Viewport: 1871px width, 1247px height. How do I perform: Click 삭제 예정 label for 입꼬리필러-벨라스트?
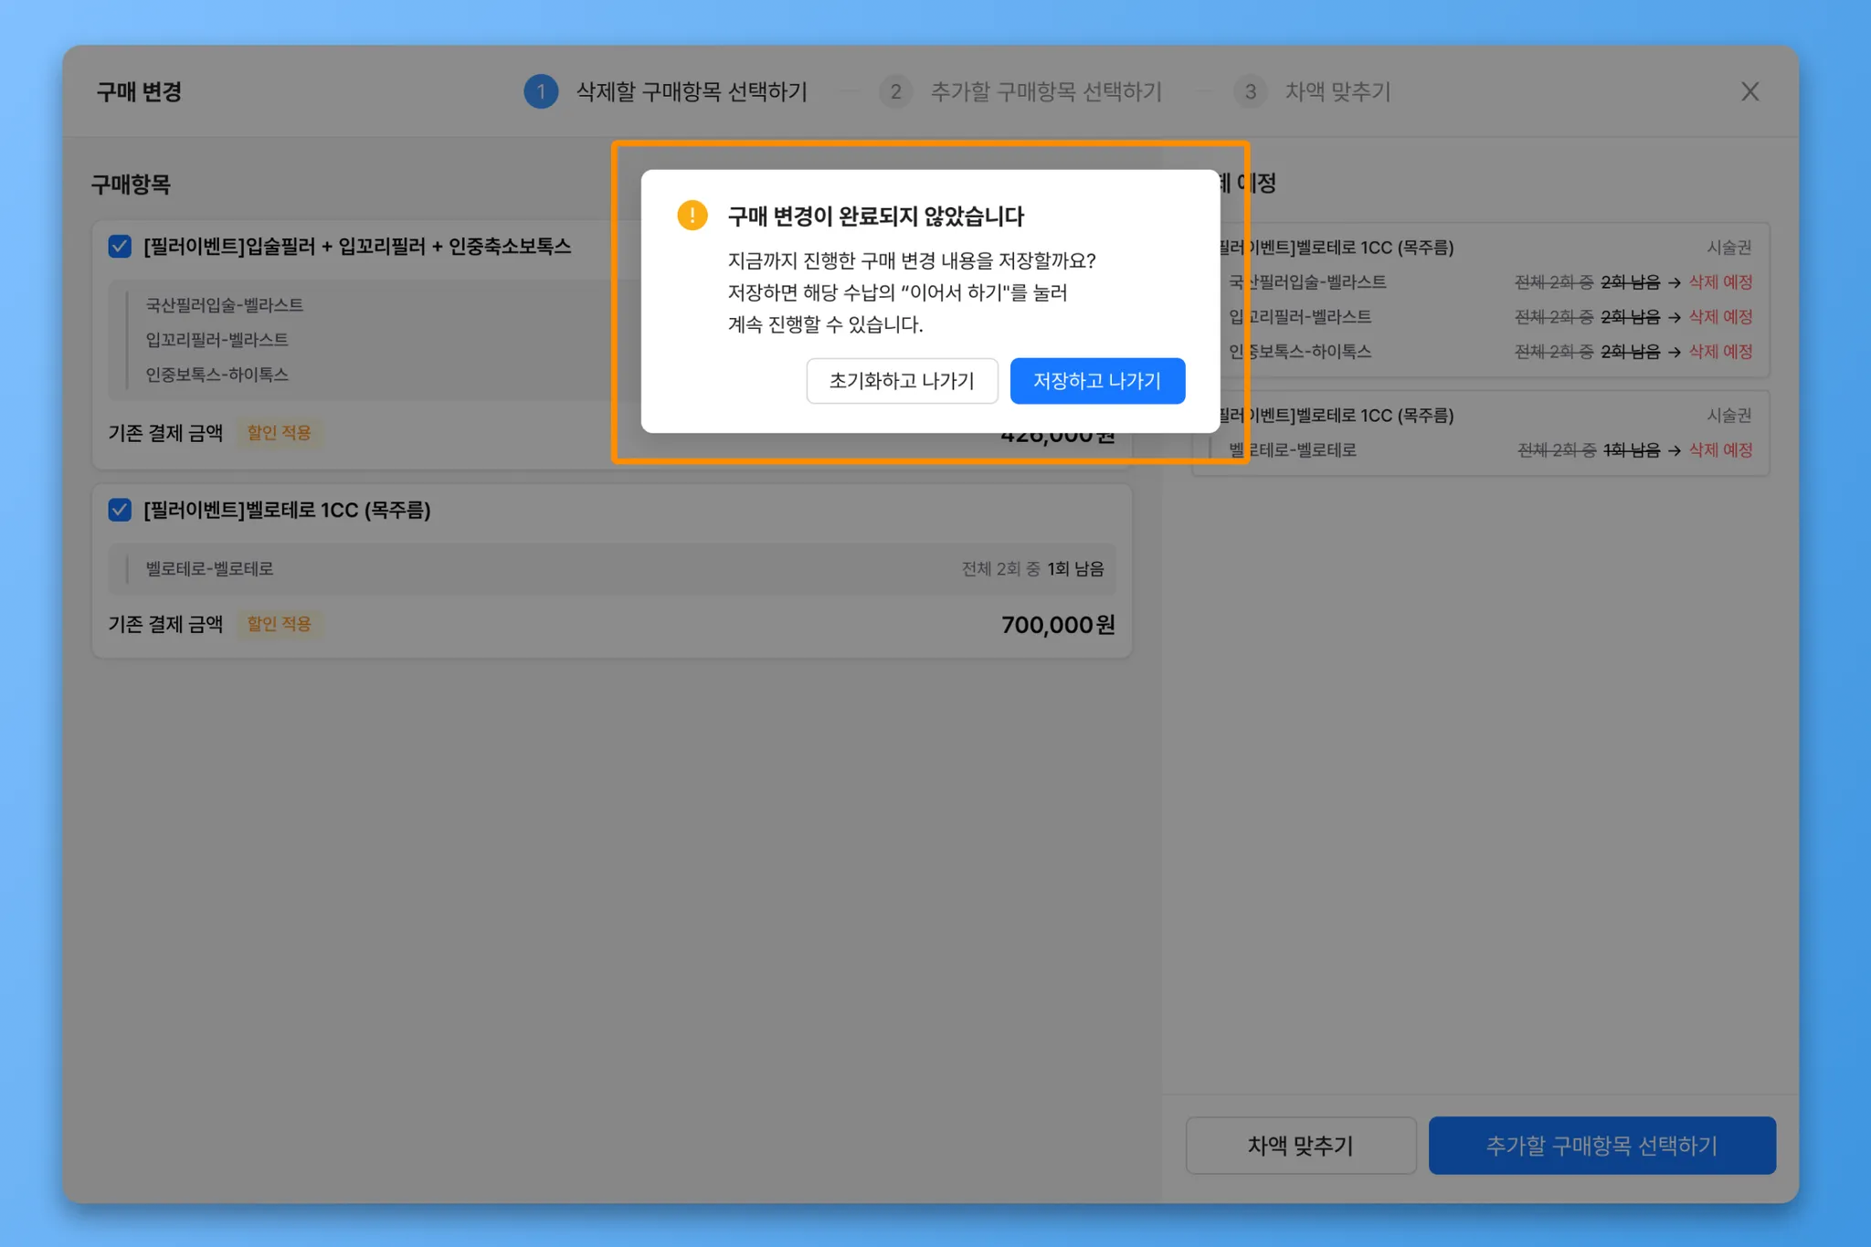[1720, 317]
